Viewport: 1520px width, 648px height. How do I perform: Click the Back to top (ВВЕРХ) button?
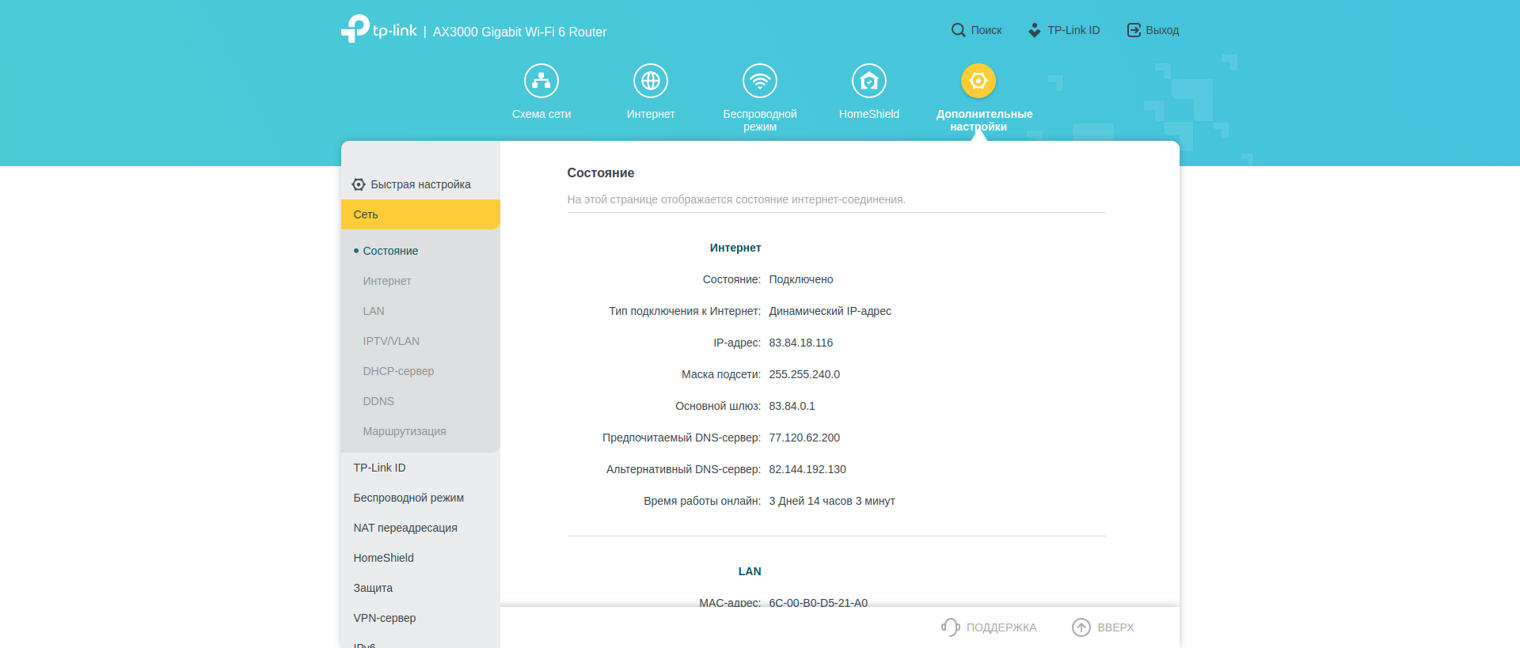tap(1103, 627)
